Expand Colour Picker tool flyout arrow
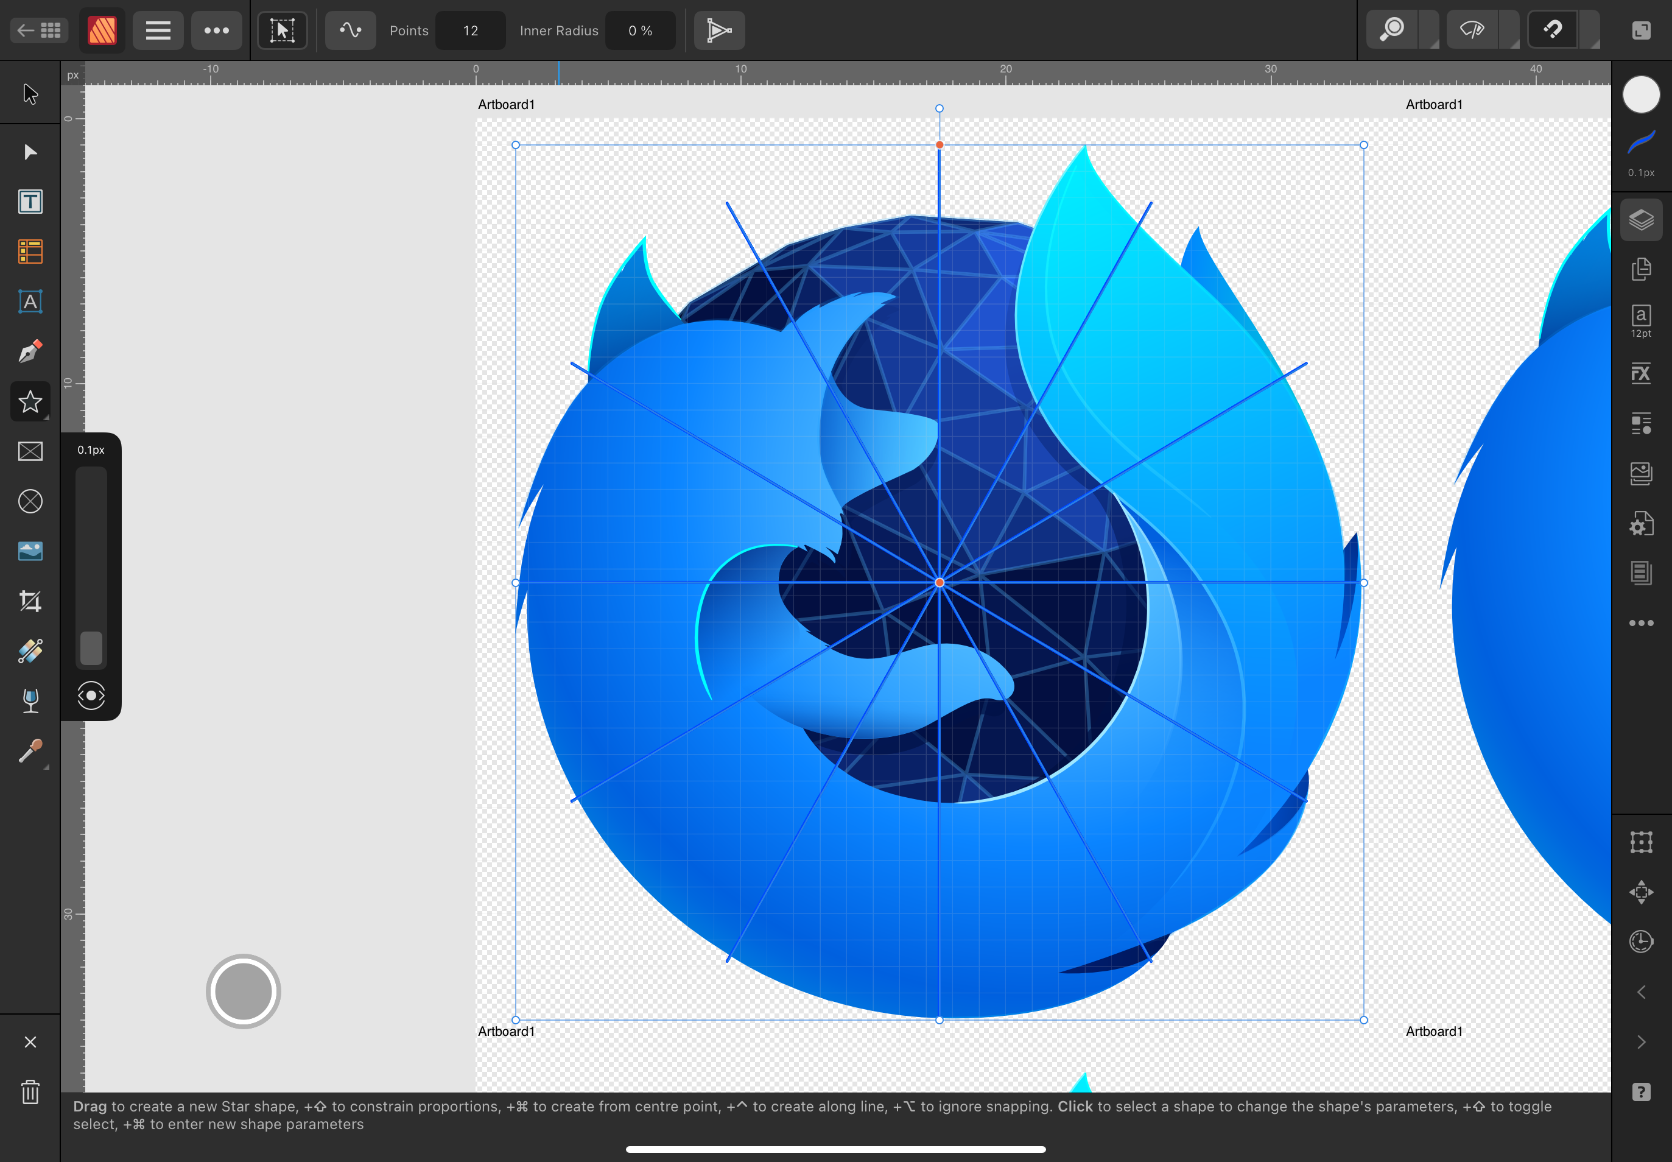This screenshot has width=1672, height=1162. [x=47, y=767]
